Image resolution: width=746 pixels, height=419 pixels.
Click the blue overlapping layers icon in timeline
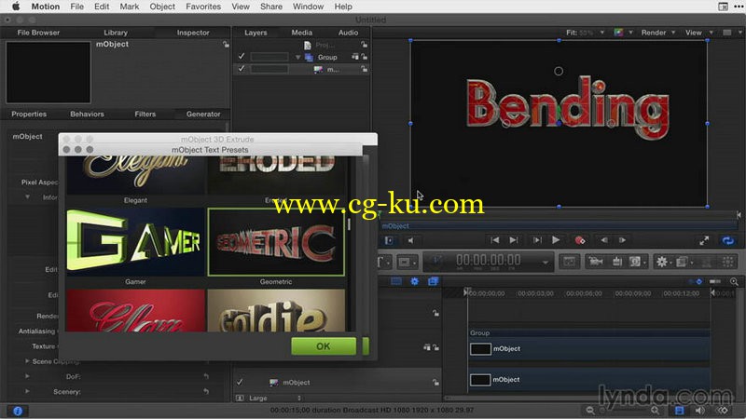(433, 281)
